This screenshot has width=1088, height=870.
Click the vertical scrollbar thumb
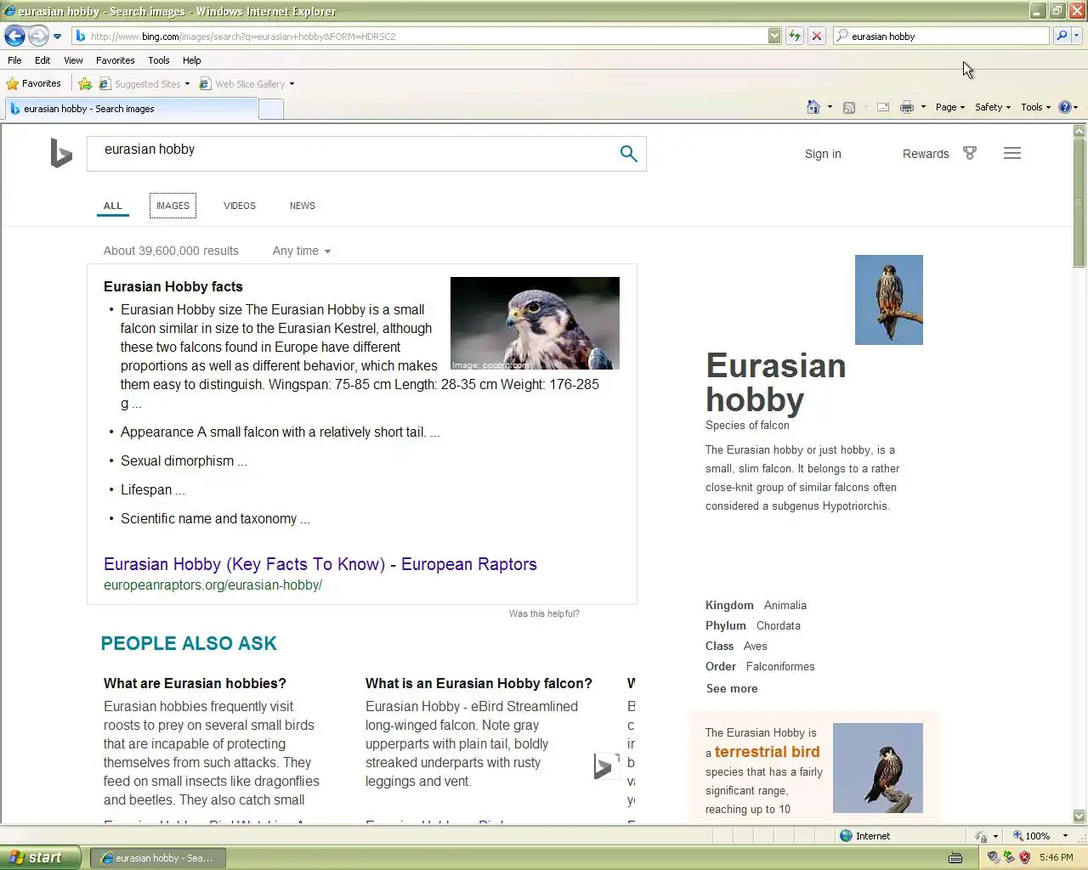(x=1079, y=204)
